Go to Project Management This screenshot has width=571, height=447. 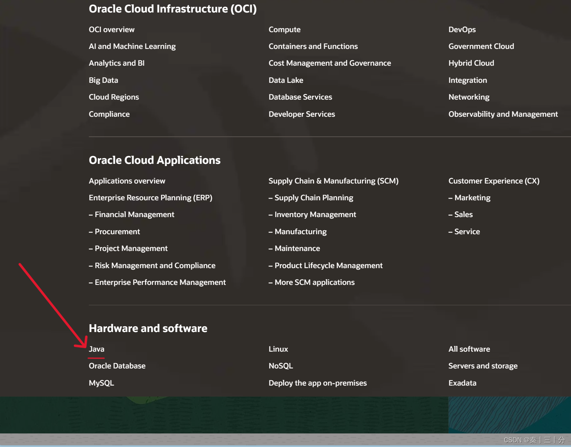pyautogui.click(x=128, y=248)
